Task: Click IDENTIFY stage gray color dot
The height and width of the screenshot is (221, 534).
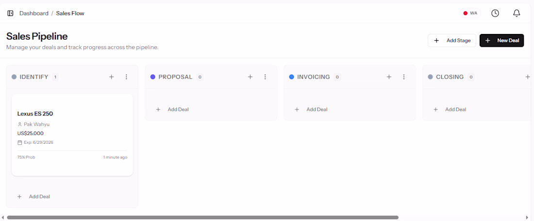Action: tap(14, 77)
